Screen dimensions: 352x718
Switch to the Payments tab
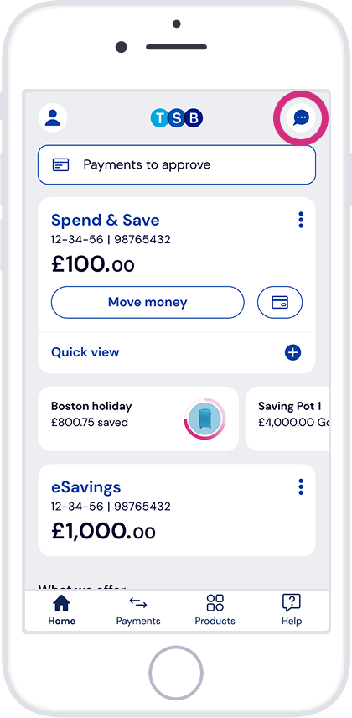click(x=138, y=611)
